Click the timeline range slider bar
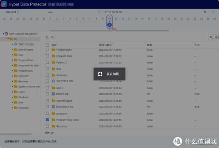This screenshot has width=219, height=148. coord(109,31)
